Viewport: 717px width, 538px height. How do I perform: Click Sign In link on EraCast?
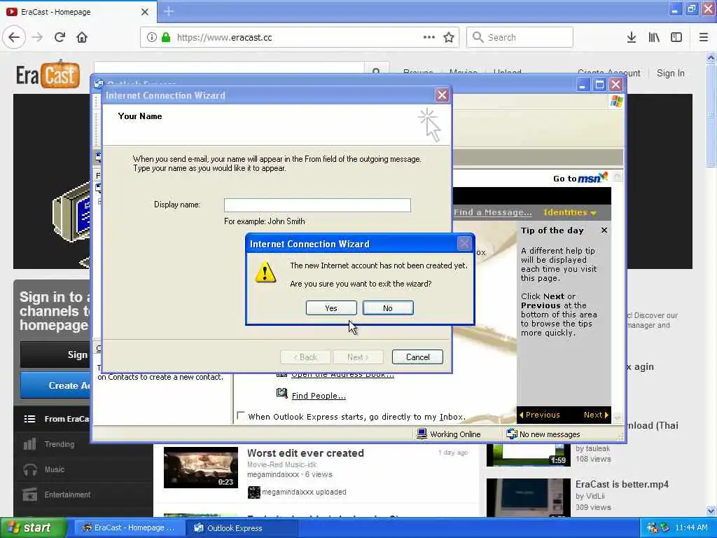click(x=670, y=73)
